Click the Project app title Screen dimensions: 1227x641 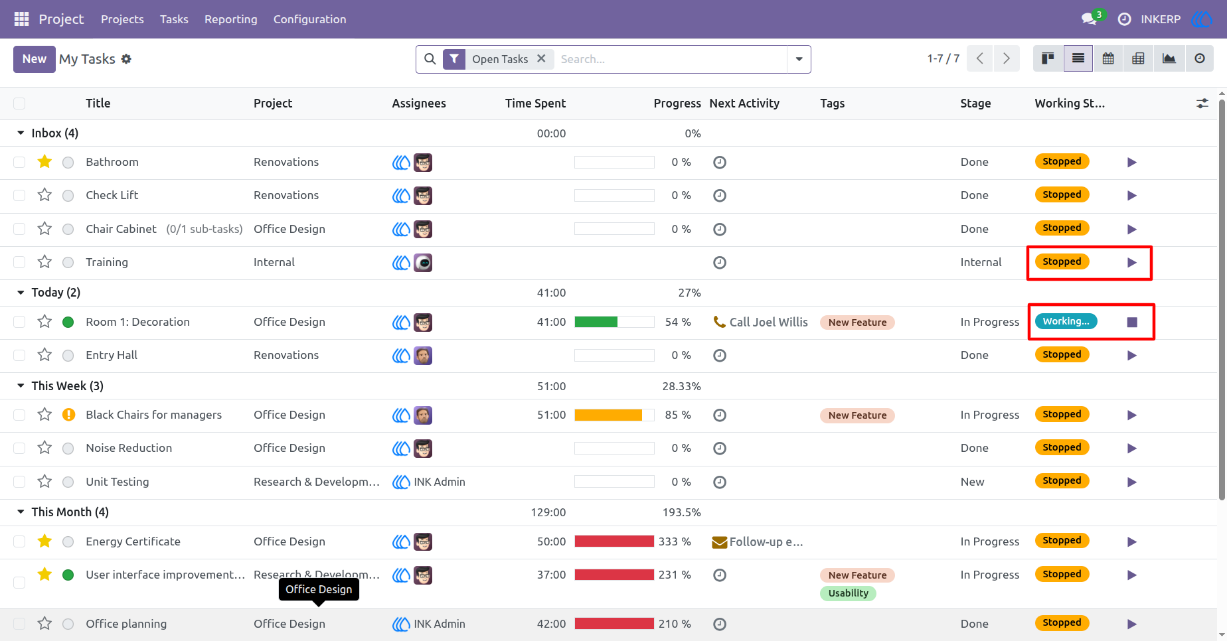click(x=61, y=19)
